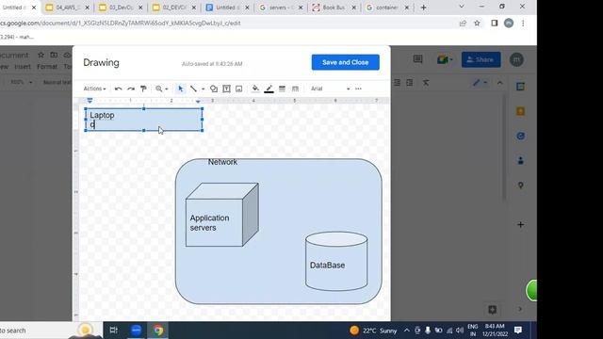
Task: Switch to the 04_AWS browser tab
Action: [68, 8]
